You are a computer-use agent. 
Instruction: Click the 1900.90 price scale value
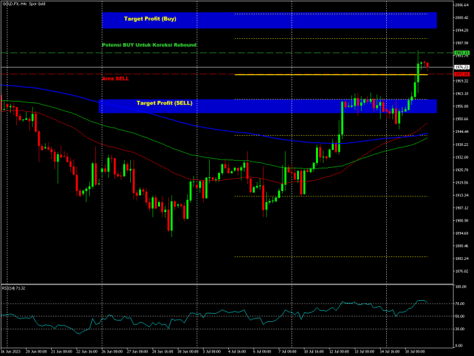point(462,221)
